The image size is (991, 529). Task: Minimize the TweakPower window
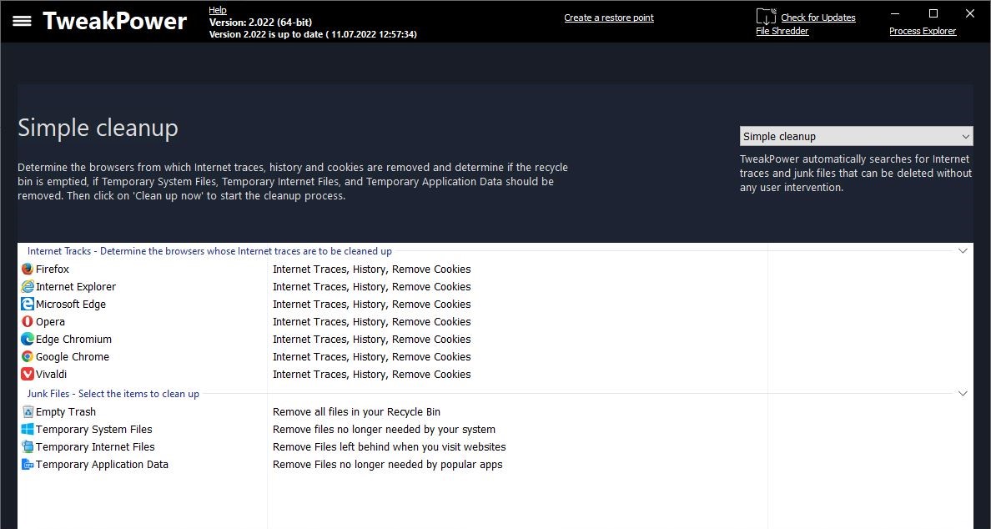click(x=896, y=13)
